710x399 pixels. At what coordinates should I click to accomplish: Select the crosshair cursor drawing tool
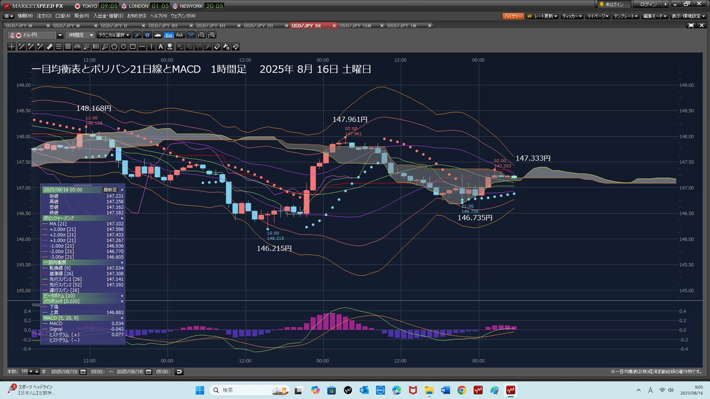coord(12,47)
